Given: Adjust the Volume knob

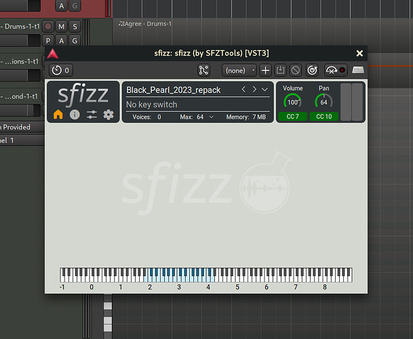Looking at the screenshot, I should click(x=293, y=102).
